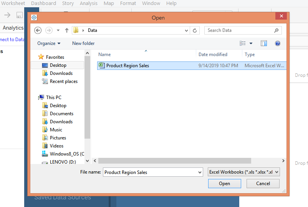The height and width of the screenshot is (207, 308).
Task: Open the Worksheet menu in Tableau
Action: point(13,3)
